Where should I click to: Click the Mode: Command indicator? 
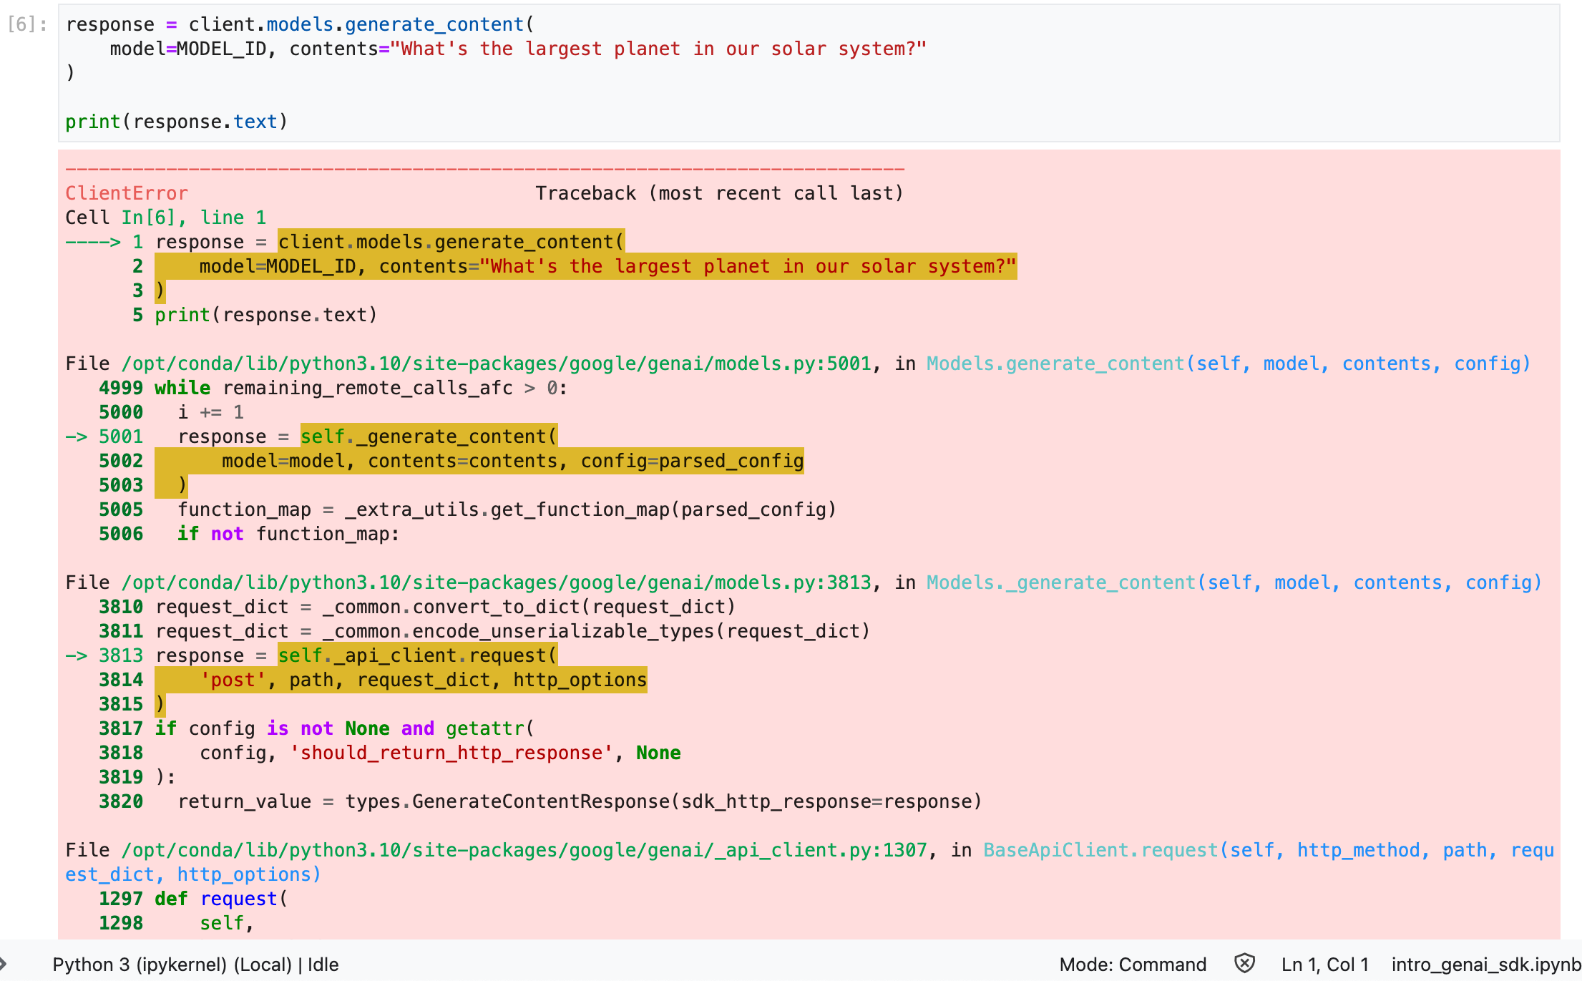pyautogui.click(x=1133, y=965)
